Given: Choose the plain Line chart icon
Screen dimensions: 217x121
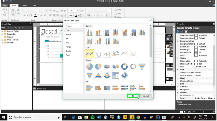Looking at the screenshot, I should (x=90, y=54).
